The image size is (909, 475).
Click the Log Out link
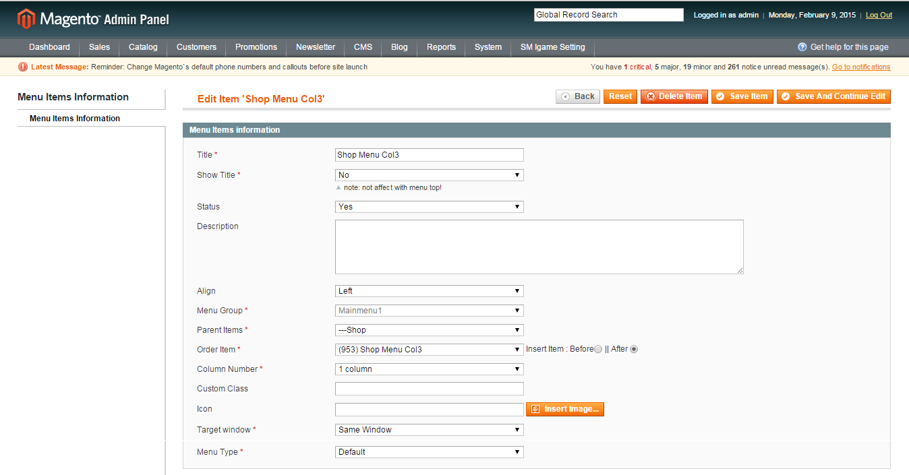(879, 15)
